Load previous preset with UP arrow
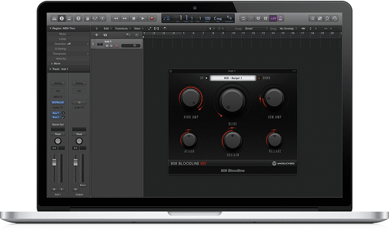Screen dimensions: 389x232 [x=206, y=78]
